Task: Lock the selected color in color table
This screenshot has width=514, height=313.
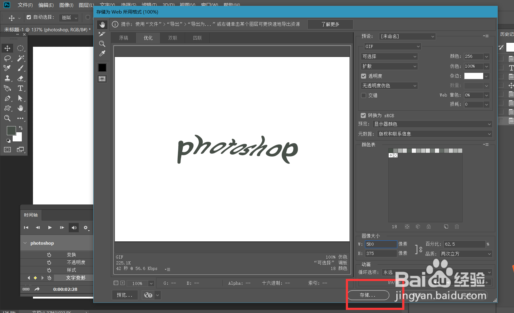Action: (429, 227)
